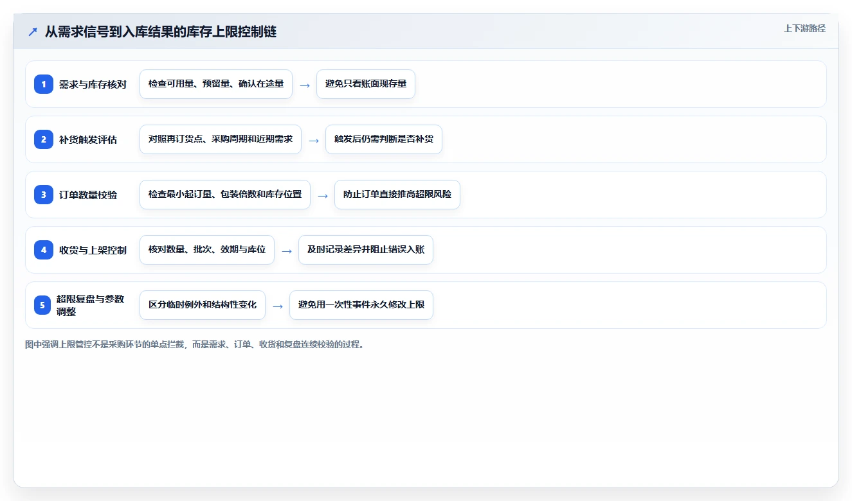Click the 避免只看账面现存量 box
The height and width of the screenshot is (501, 852).
[366, 84]
